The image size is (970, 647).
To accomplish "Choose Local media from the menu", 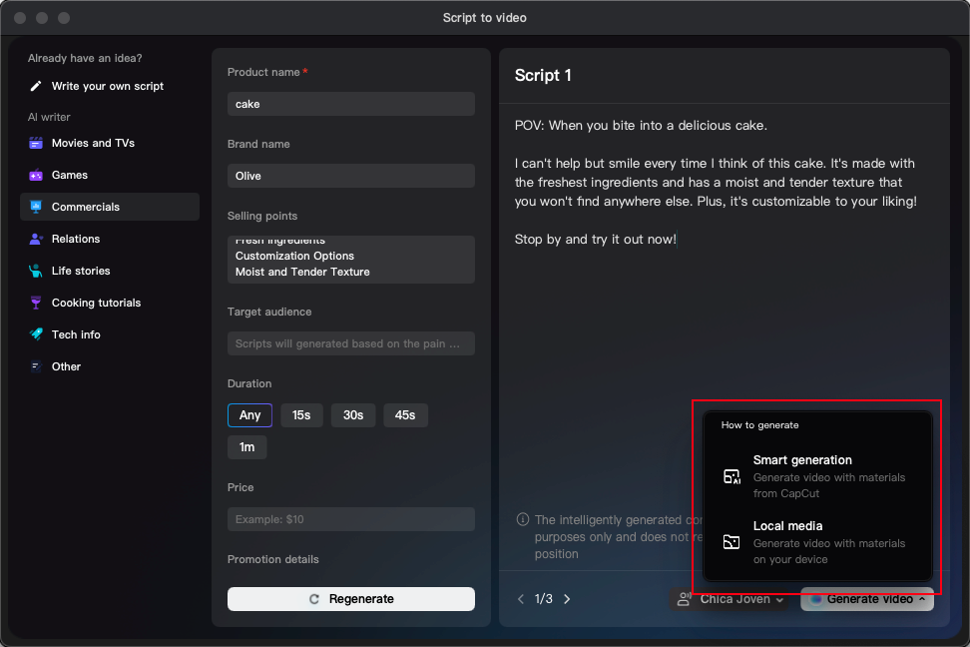I will point(818,542).
